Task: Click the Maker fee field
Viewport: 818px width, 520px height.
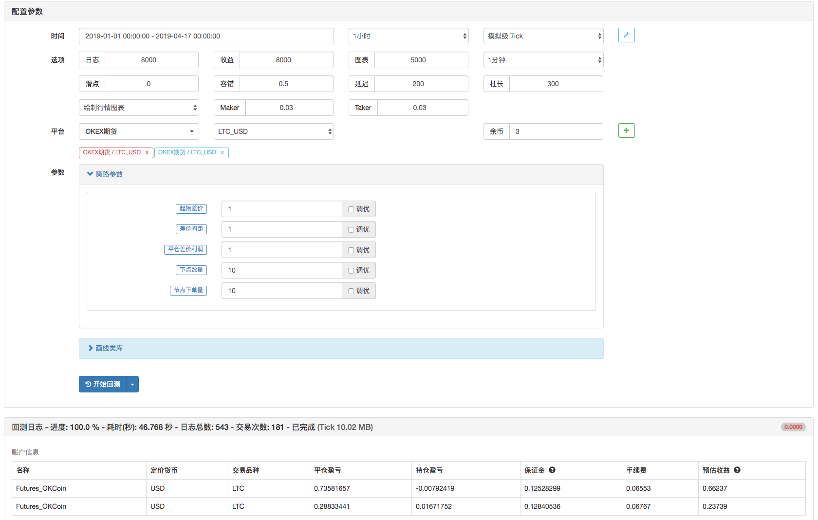Action: (x=289, y=108)
